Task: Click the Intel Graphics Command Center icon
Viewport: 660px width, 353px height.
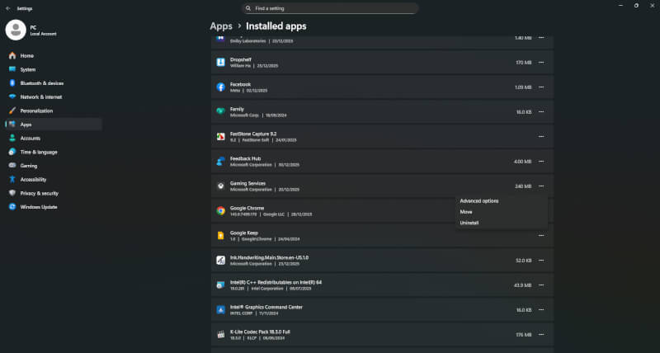Action: point(221,309)
